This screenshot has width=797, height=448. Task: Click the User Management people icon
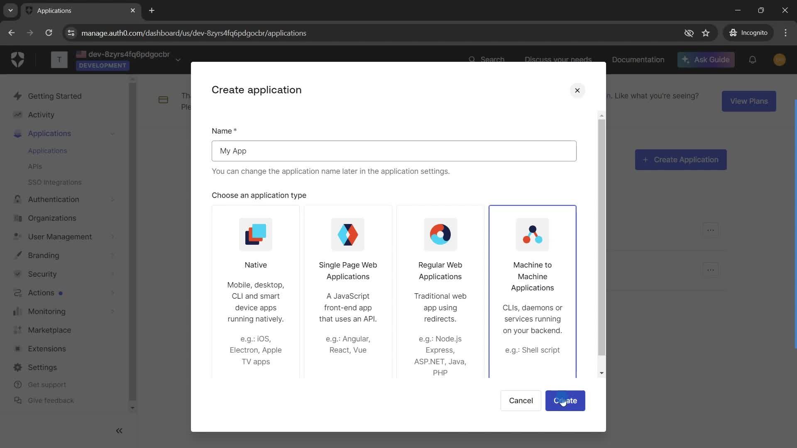pyautogui.click(x=17, y=236)
